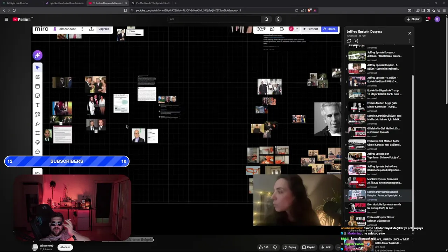Play Epstein Dosyası: Sessiz Kalırsan Güvendesin
Viewport: 448px width, 252px height.
pyautogui.click(x=378, y=220)
